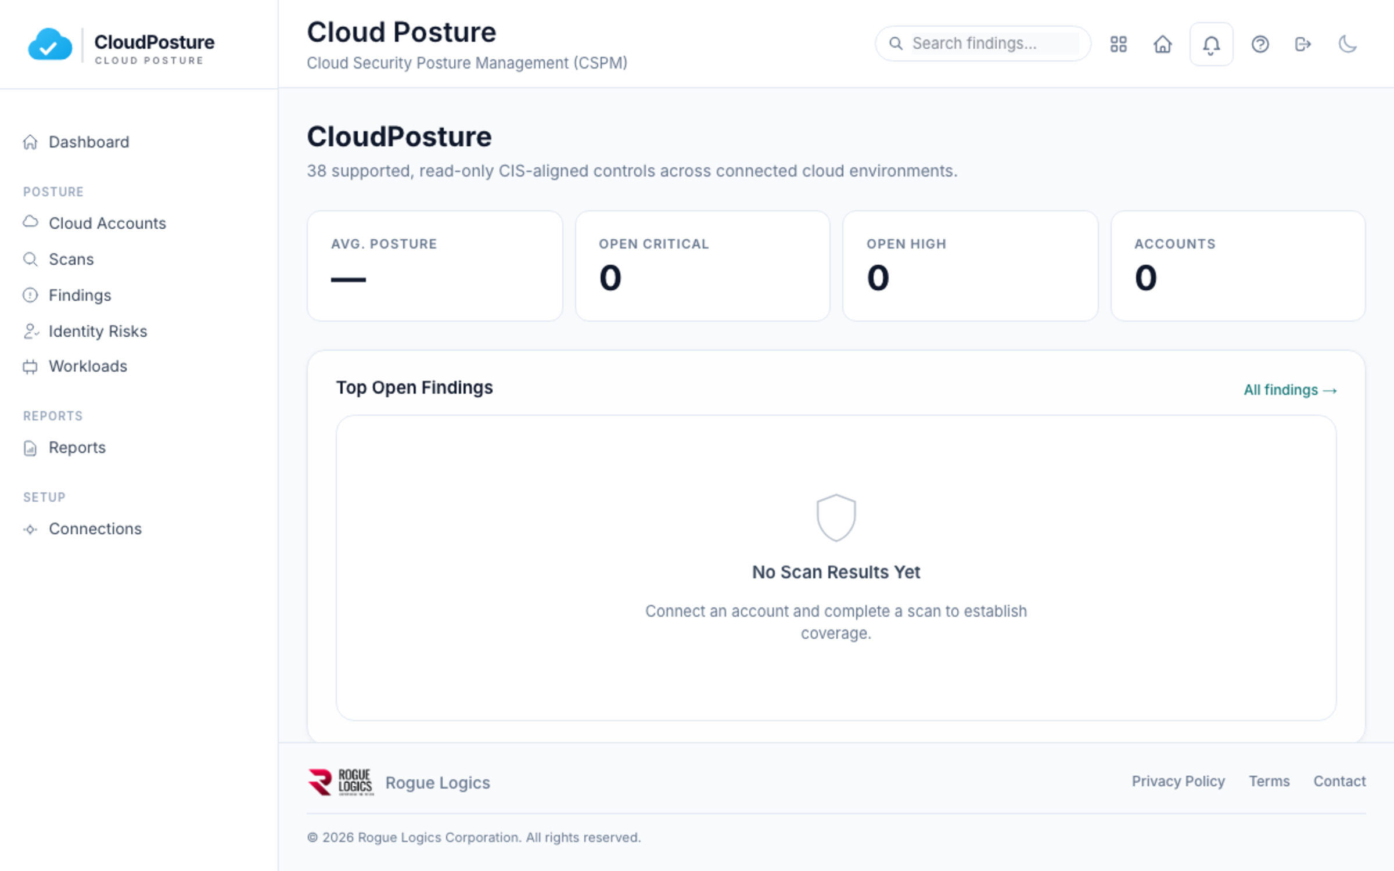1394x871 pixels.
Task: Open the apps grid icon in header
Action: (x=1118, y=44)
